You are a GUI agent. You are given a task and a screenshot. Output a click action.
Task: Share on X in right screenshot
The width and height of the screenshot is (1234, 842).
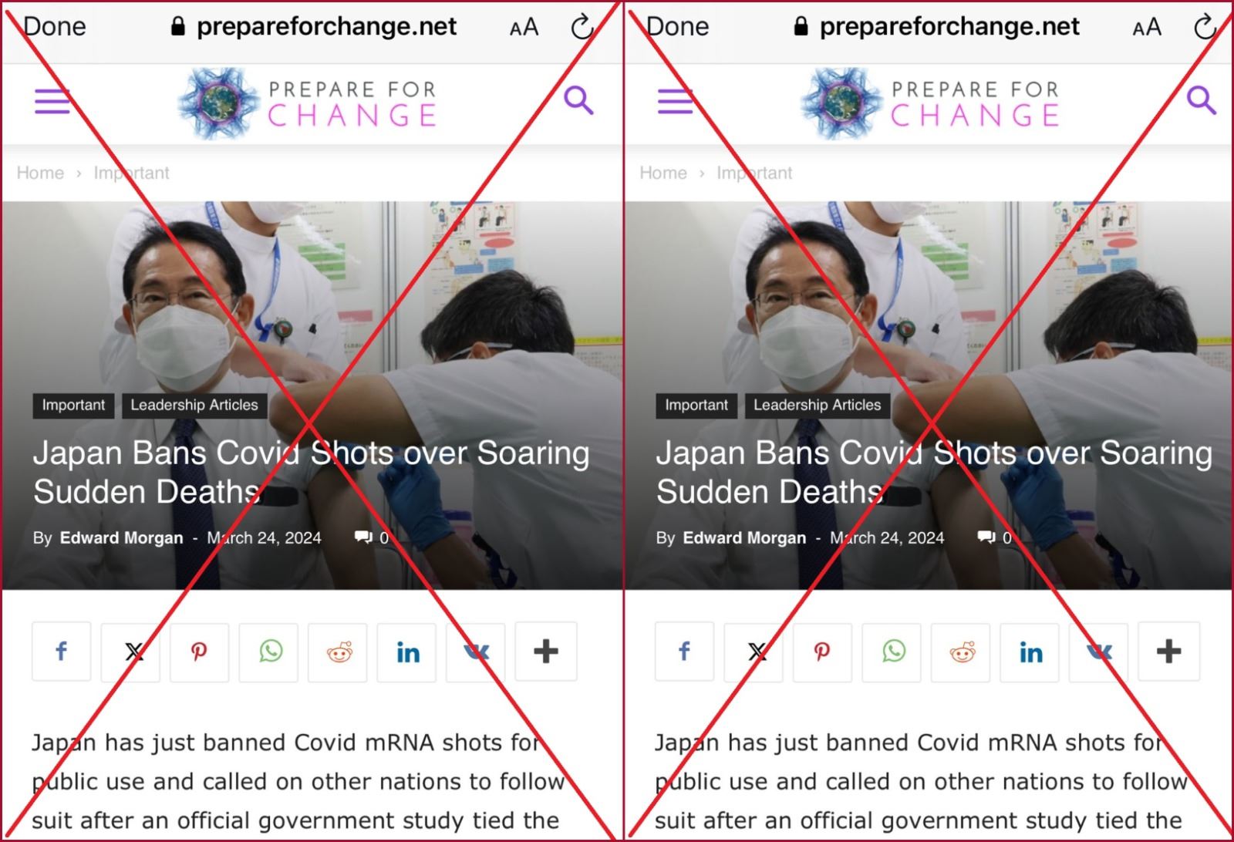pos(754,652)
